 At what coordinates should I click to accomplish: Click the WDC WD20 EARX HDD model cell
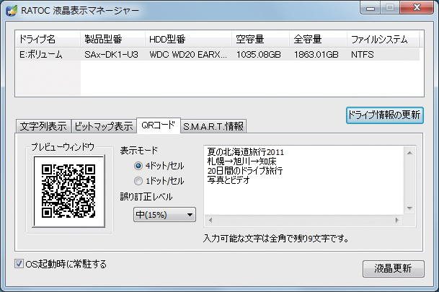(188, 55)
